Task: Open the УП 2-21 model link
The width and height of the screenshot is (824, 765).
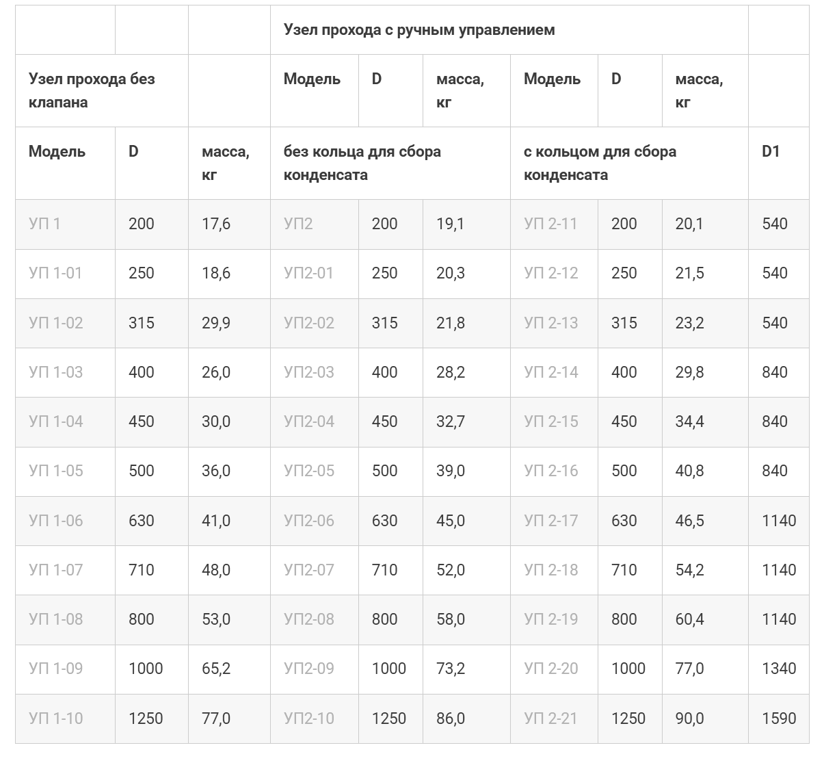Action: (550, 718)
